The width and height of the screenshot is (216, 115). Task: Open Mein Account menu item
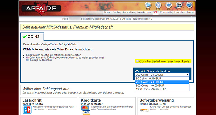144,12
